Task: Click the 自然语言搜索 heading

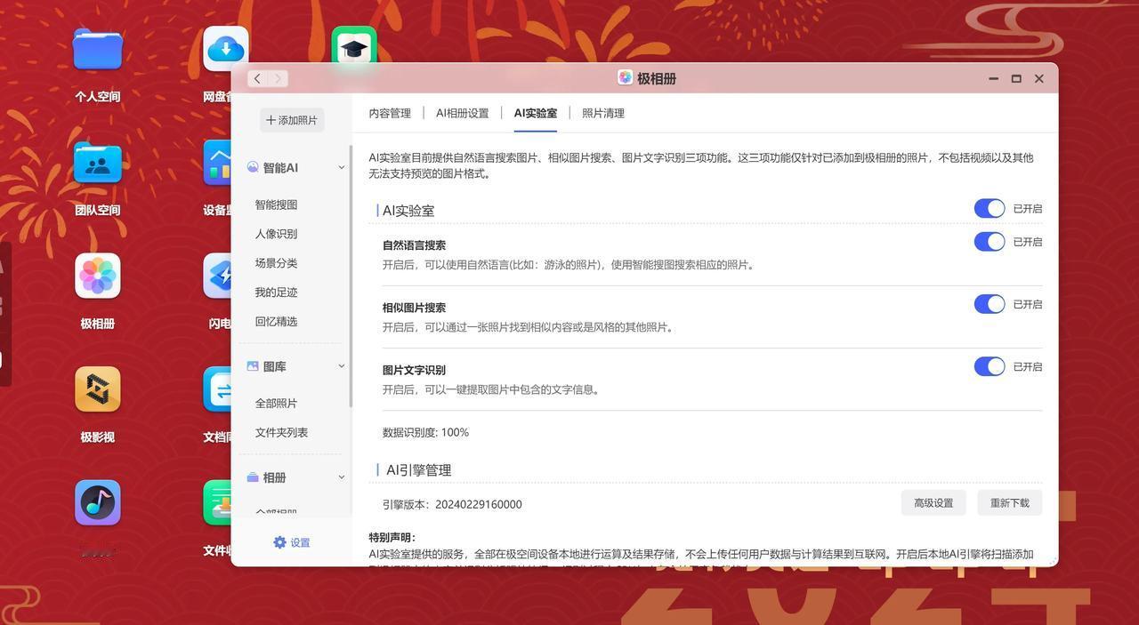Action: point(414,245)
